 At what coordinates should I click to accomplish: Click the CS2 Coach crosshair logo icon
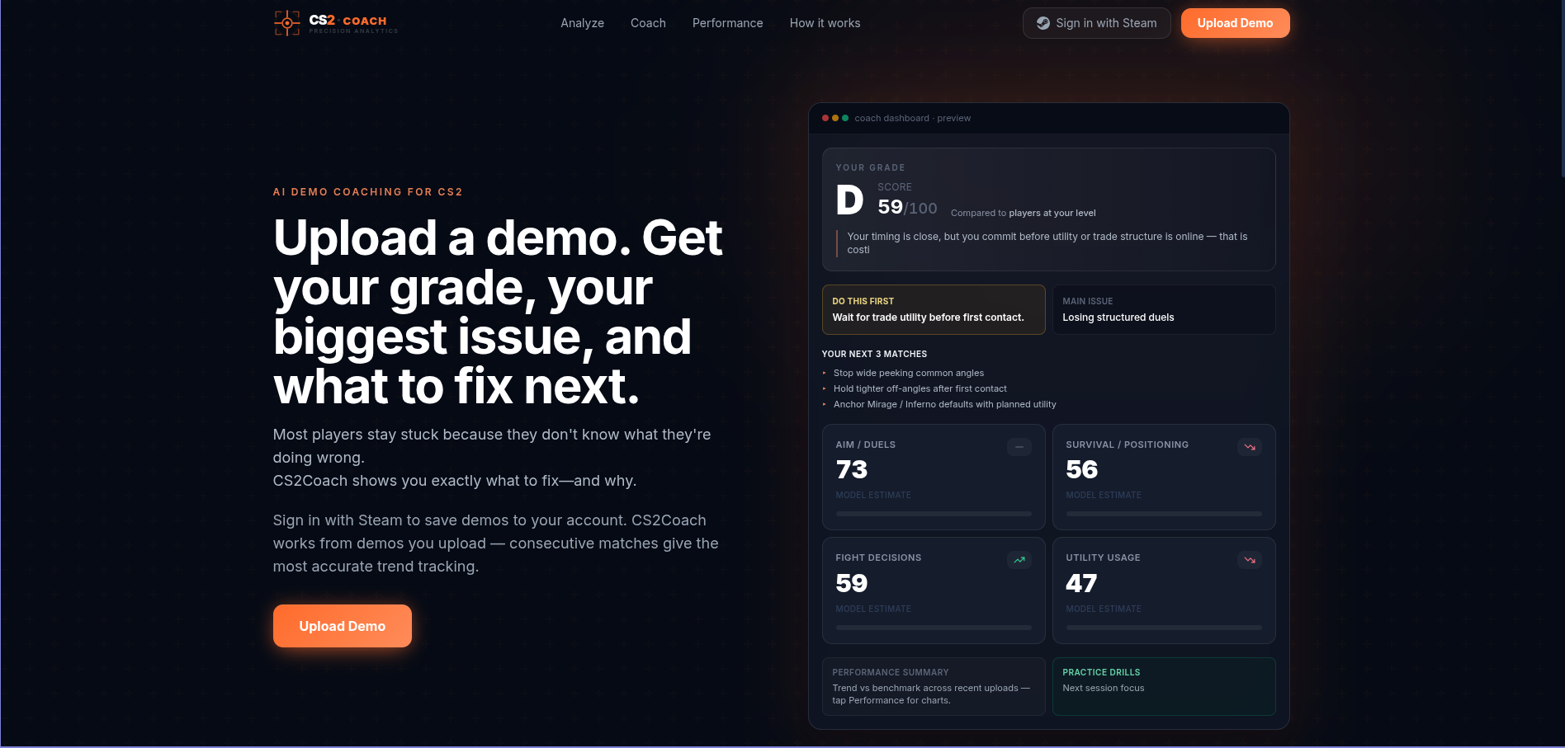pos(286,23)
